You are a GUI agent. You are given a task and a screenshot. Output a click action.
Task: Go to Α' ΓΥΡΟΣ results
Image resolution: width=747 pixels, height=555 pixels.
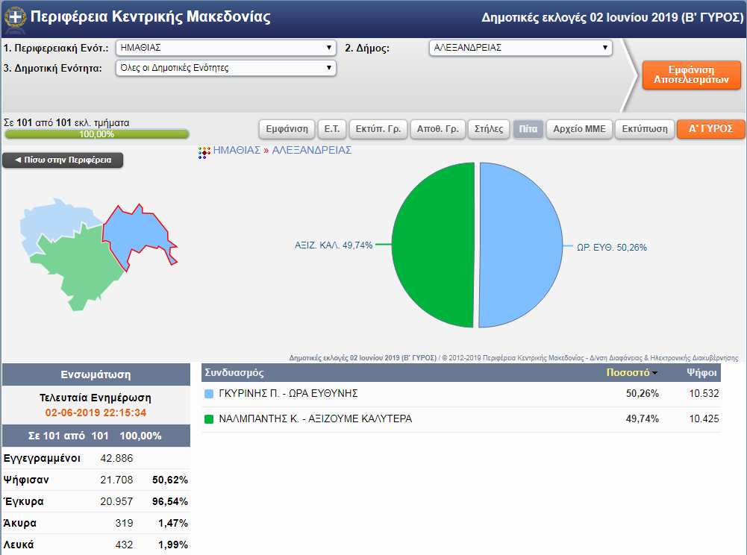click(710, 129)
